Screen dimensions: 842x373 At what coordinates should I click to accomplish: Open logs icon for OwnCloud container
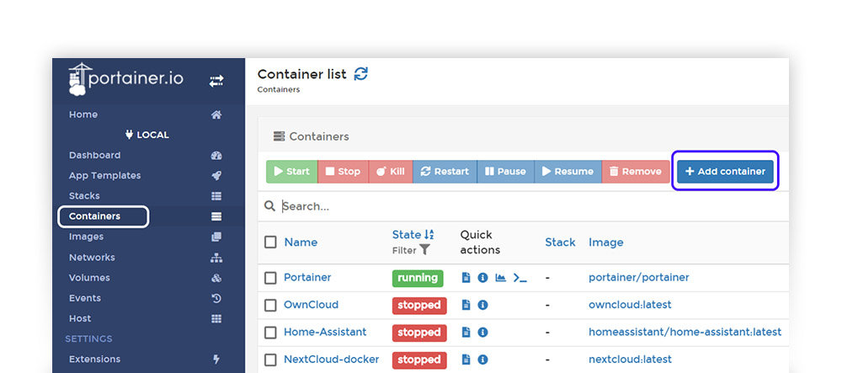pos(466,305)
